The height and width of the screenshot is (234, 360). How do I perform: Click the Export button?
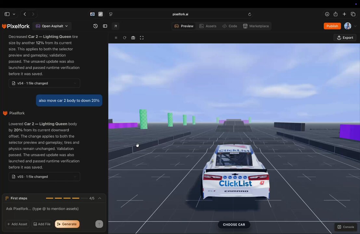click(x=345, y=38)
